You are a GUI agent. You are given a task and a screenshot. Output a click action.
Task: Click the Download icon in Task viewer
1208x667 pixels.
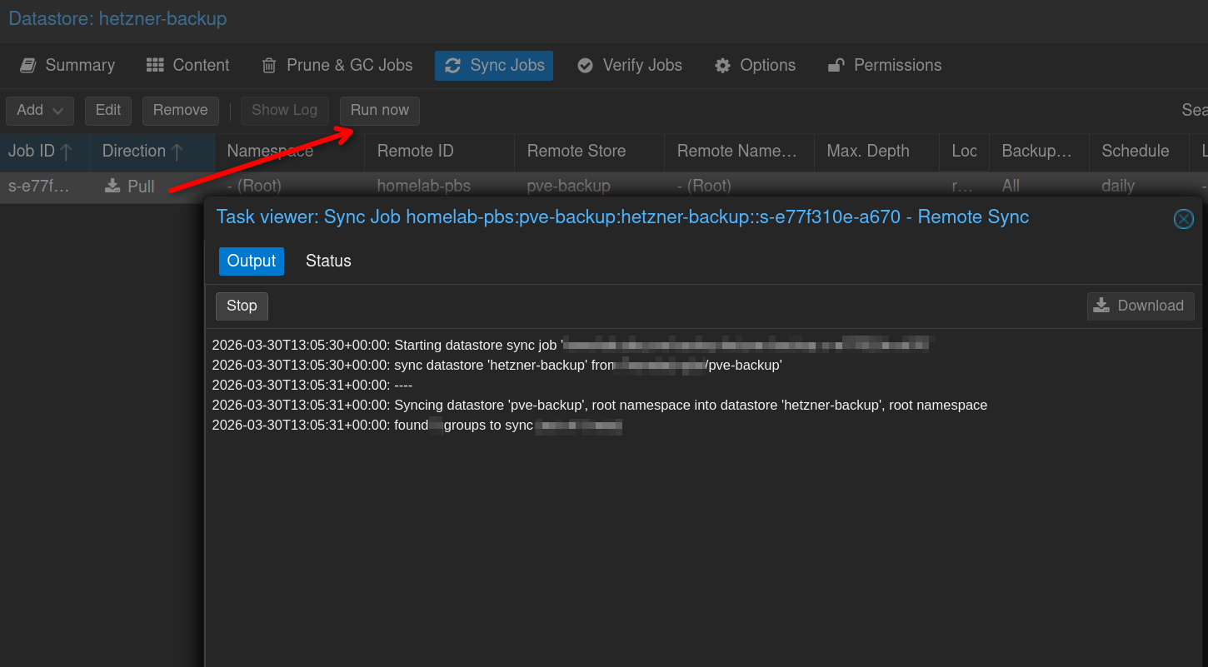(x=1101, y=306)
